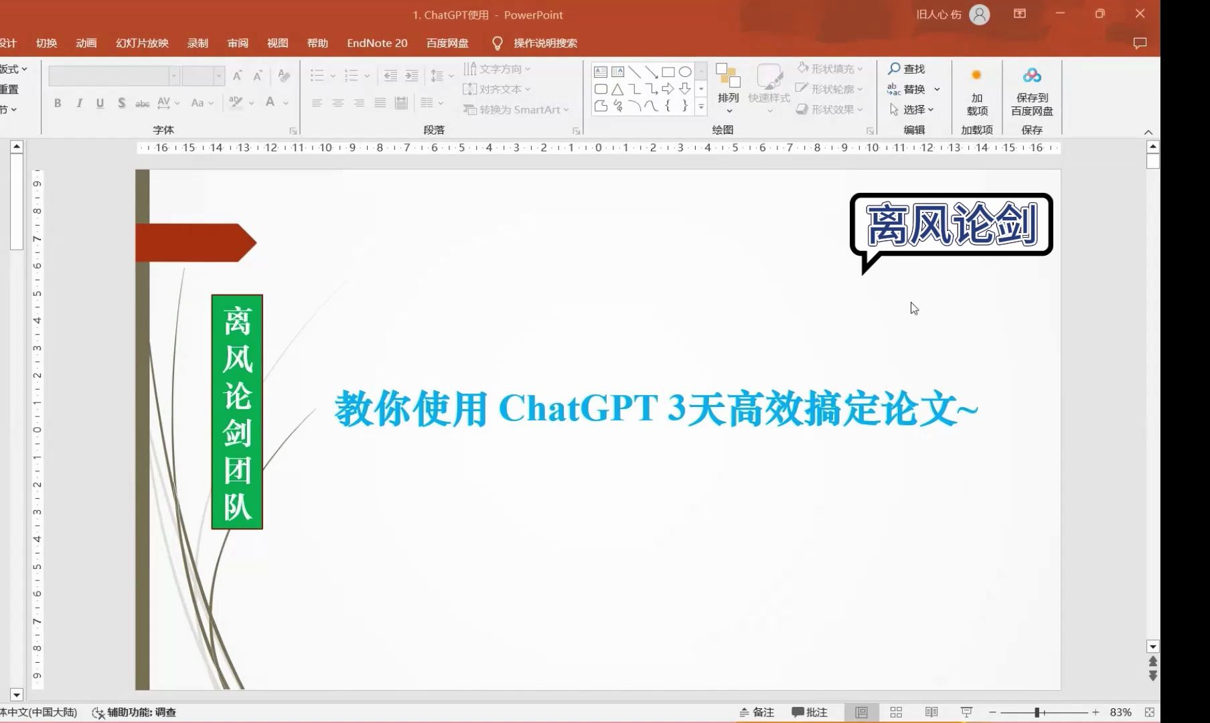The image size is (1210, 723).
Task: Open the 视图 view tab
Action: [277, 43]
